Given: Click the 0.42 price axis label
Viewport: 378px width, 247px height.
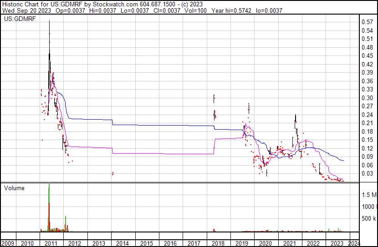Looking at the screenshot, I should point(367,64).
